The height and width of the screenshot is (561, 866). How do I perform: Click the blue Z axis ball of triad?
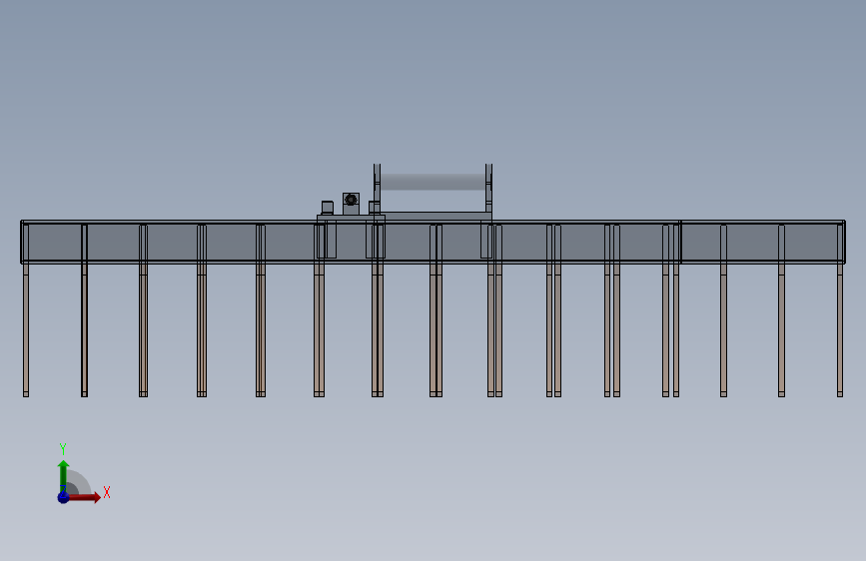coord(63,497)
